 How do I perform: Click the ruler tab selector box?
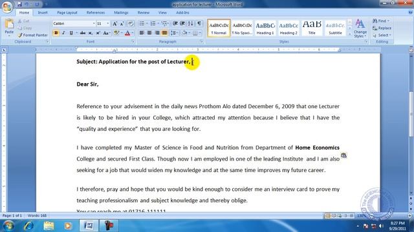4,50
